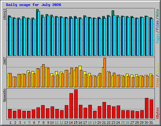The height and width of the screenshot is (126, 161).
Task: Select the day 21 label on the x-axis
Action: tap(104, 123)
